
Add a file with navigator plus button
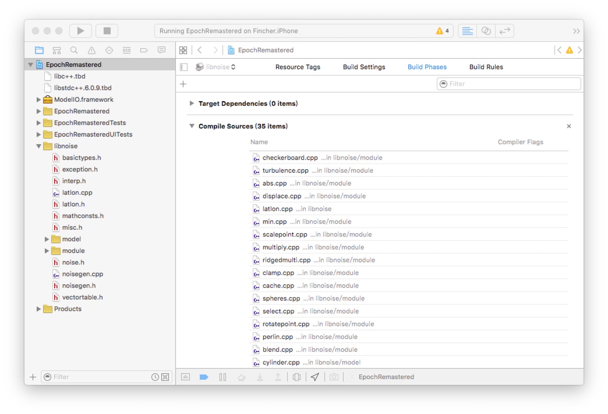[33, 377]
